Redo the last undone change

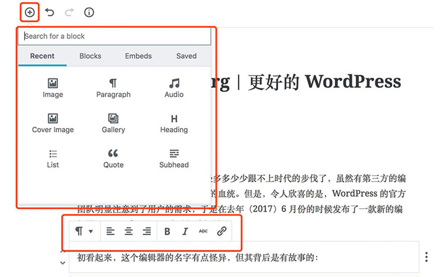coord(69,12)
